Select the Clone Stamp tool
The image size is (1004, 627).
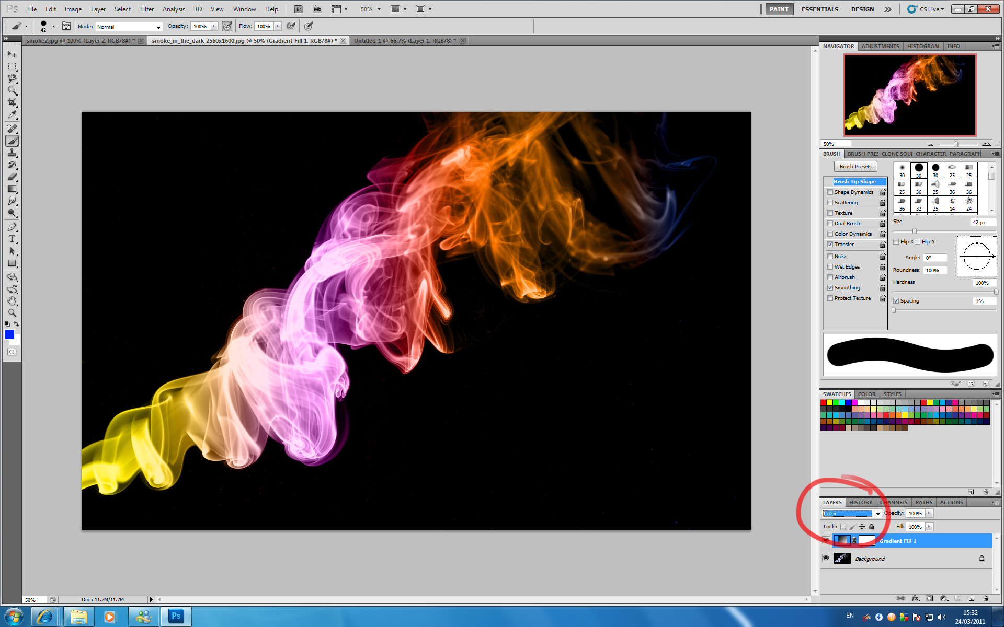[12, 153]
